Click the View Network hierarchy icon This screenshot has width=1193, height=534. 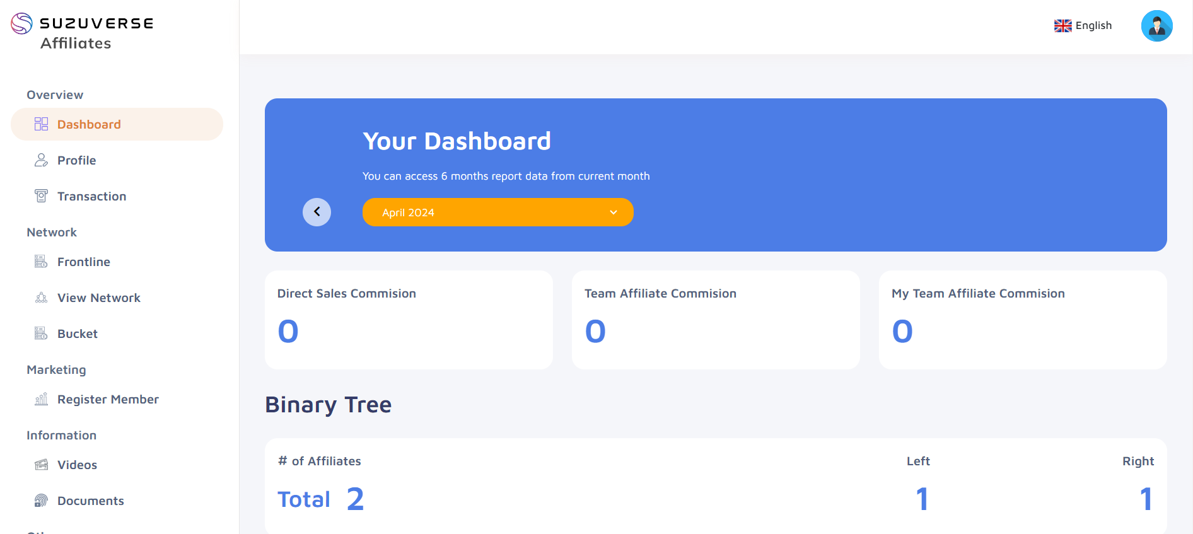[x=41, y=298]
